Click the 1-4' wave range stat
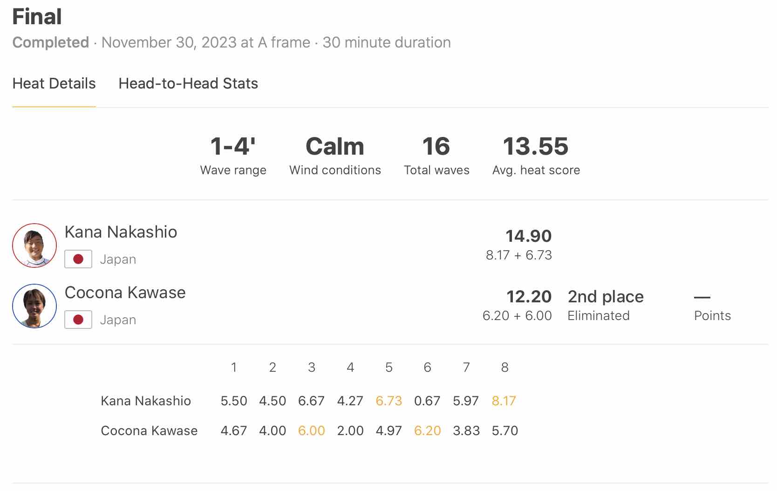The height and width of the screenshot is (491, 777). (x=233, y=147)
